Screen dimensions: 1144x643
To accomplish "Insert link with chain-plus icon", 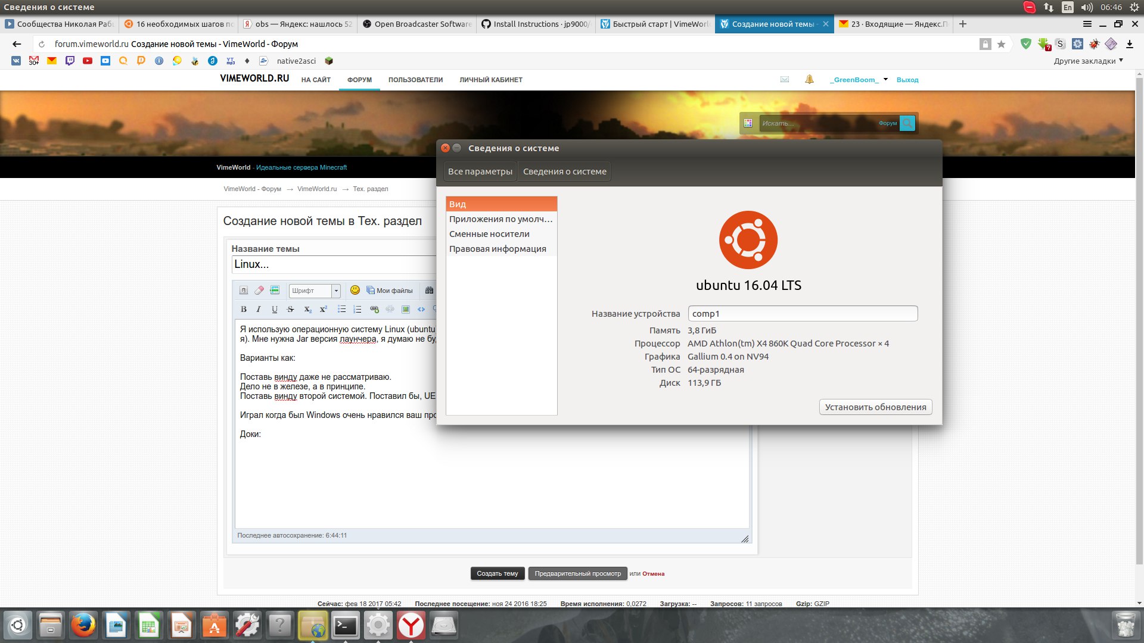I will [x=374, y=309].
